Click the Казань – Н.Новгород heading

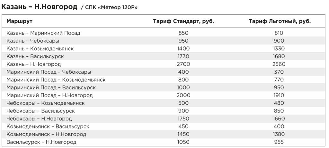[x=40, y=7]
